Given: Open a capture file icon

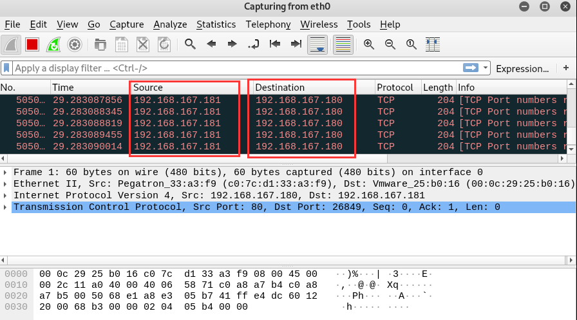Looking at the screenshot, I should pyautogui.click(x=100, y=45).
